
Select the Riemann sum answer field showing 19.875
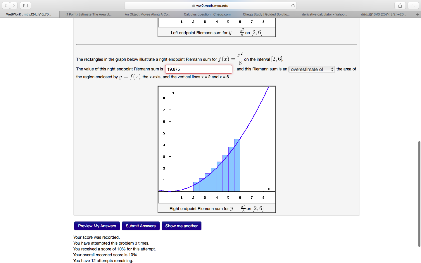click(x=198, y=69)
